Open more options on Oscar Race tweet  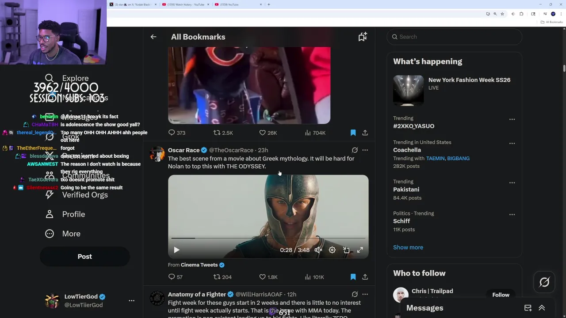pos(365,150)
